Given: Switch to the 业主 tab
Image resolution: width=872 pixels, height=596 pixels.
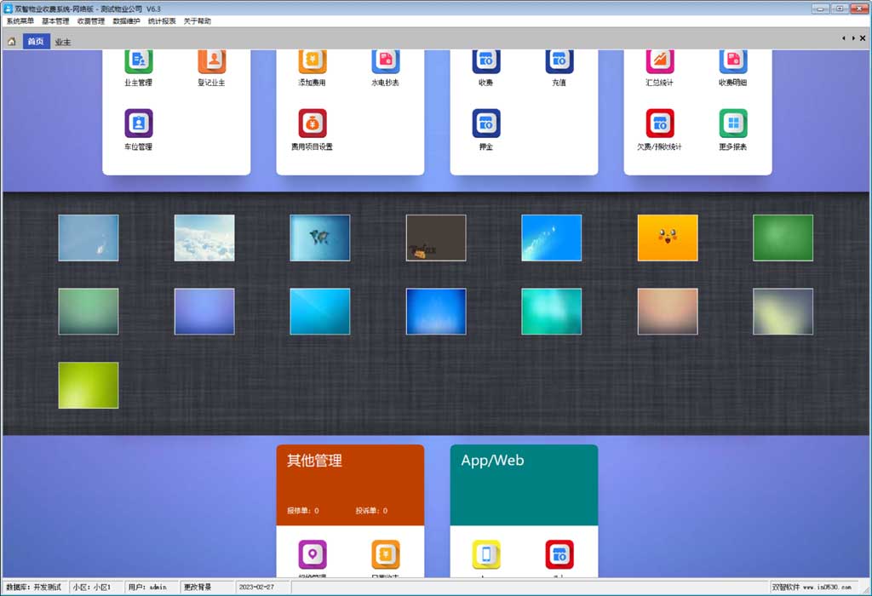Looking at the screenshot, I should 63,43.
